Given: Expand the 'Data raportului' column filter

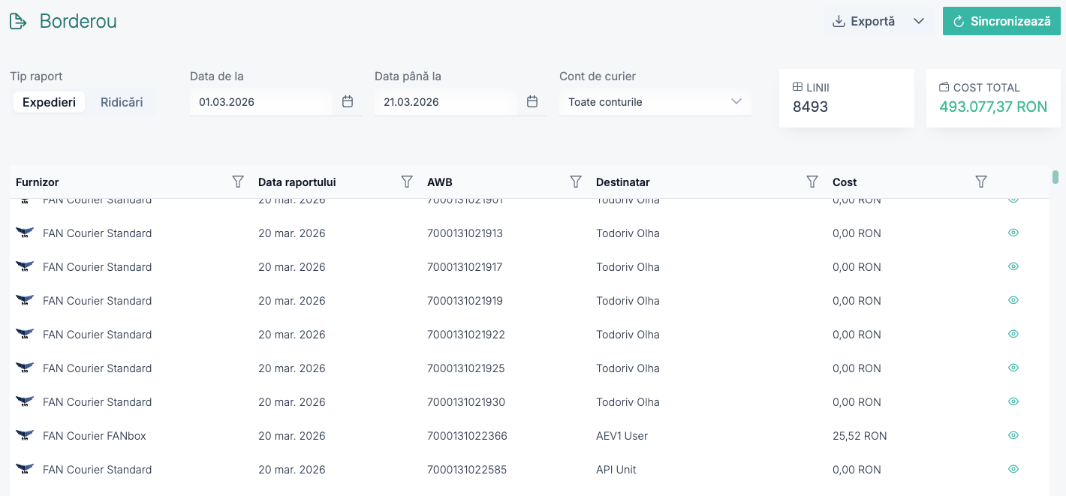Looking at the screenshot, I should pos(407,182).
